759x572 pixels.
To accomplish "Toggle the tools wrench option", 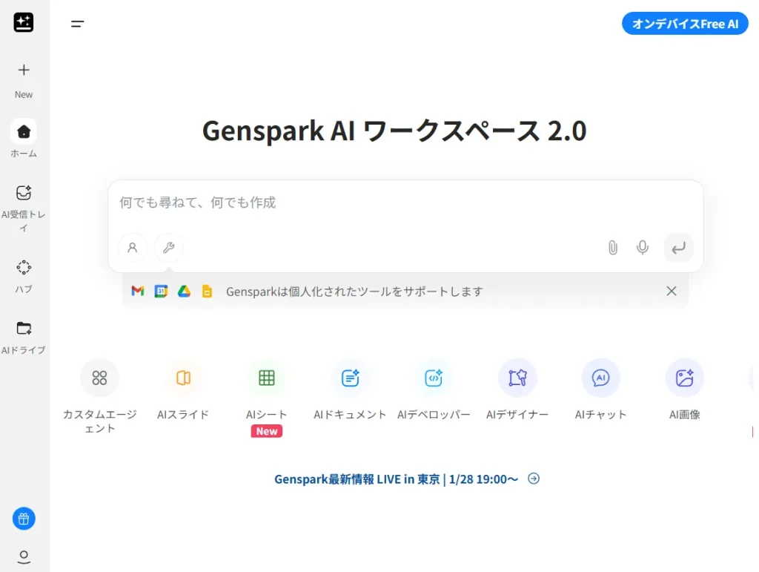I will pyautogui.click(x=168, y=248).
